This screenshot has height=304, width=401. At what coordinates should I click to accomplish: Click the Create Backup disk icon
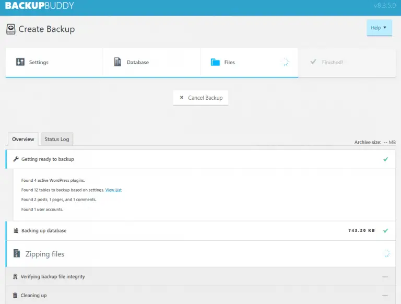pos(11,29)
